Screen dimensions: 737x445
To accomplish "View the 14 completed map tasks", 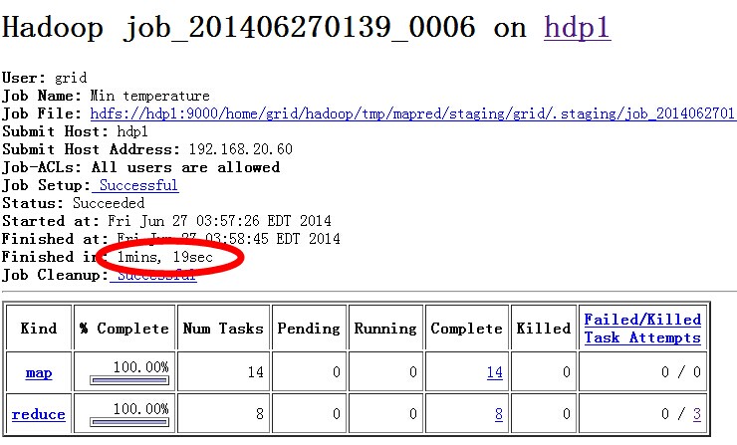I will click(x=494, y=373).
